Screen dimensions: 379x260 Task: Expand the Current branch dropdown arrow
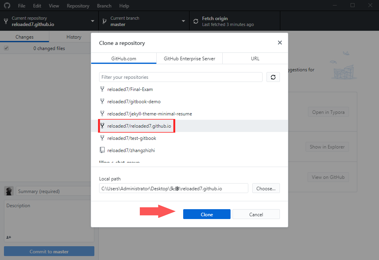tap(184, 21)
